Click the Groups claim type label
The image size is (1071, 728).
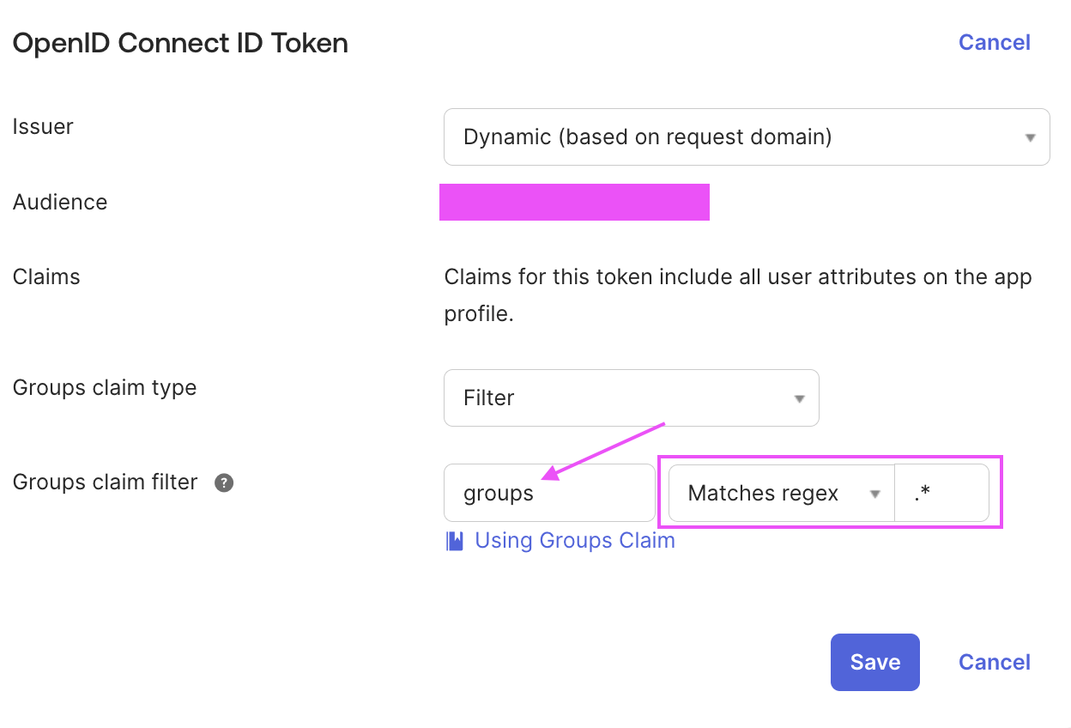tap(105, 387)
